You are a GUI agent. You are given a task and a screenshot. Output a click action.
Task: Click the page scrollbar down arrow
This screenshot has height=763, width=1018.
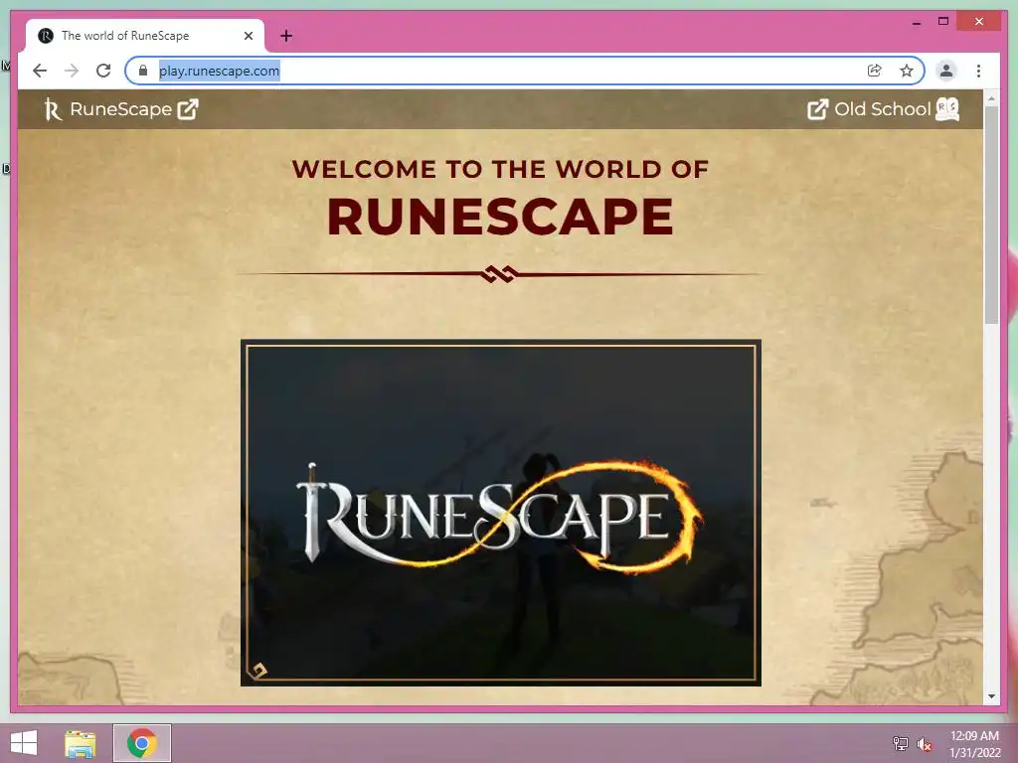click(x=991, y=696)
